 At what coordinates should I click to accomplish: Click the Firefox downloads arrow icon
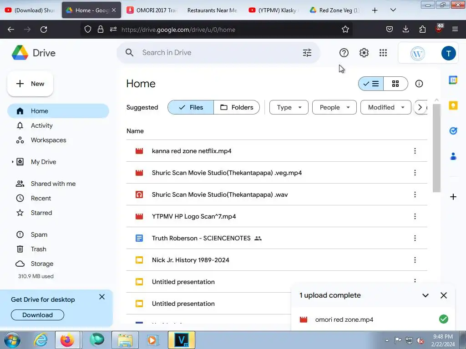click(x=405, y=29)
